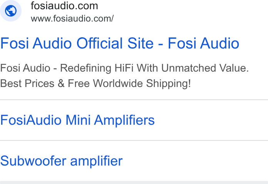The width and height of the screenshot is (268, 184).
Task: Click the word 'Shipping!' ending the snippet
Action: pyautogui.click(x=168, y=84)
